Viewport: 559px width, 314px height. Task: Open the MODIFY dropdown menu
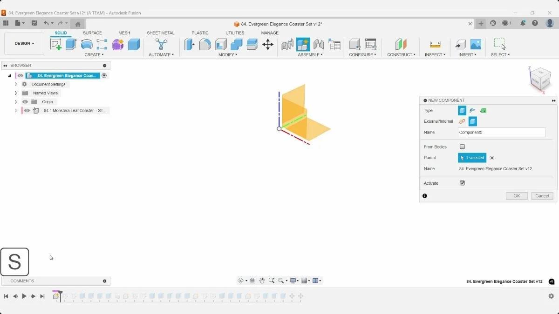(228, 55)
